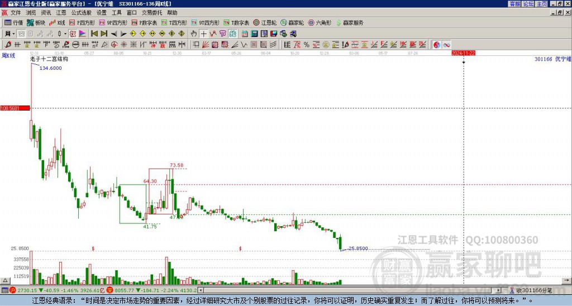Click the horizontal scrollbar right arrow
The width and height of the screenshot is (572, 306).
(499, 290)
